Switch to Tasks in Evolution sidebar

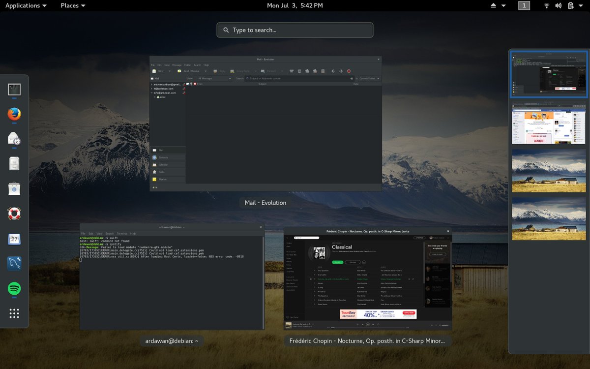(168, 172)
